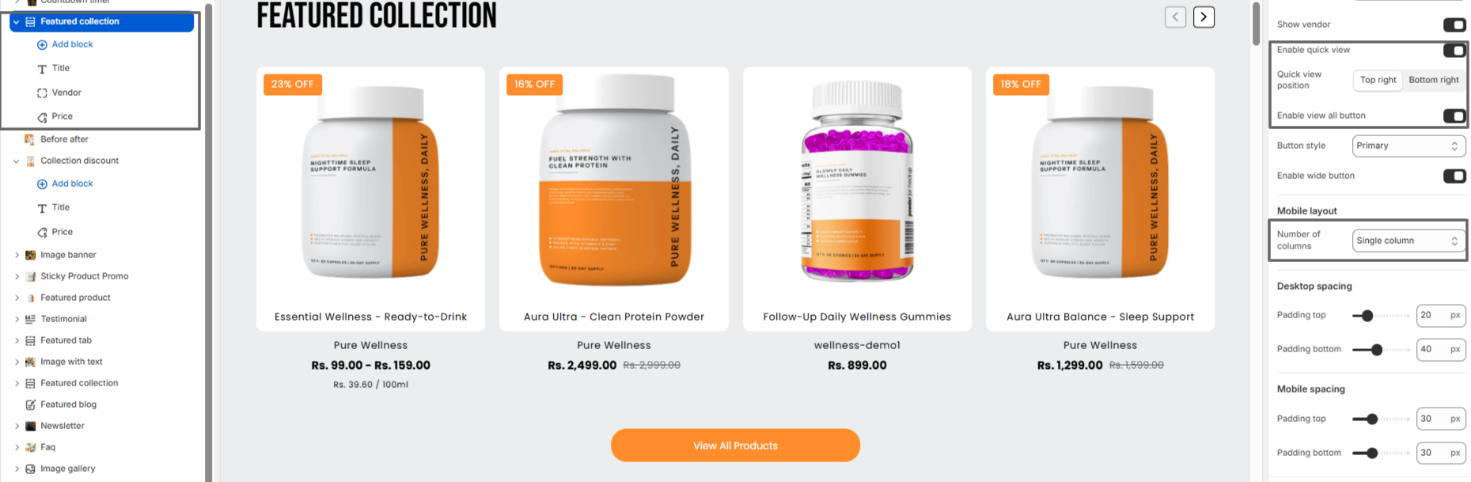This screenshot has height=482, width=1471.
Task: Expand the Image banner section
Action: tap(17, 255)
